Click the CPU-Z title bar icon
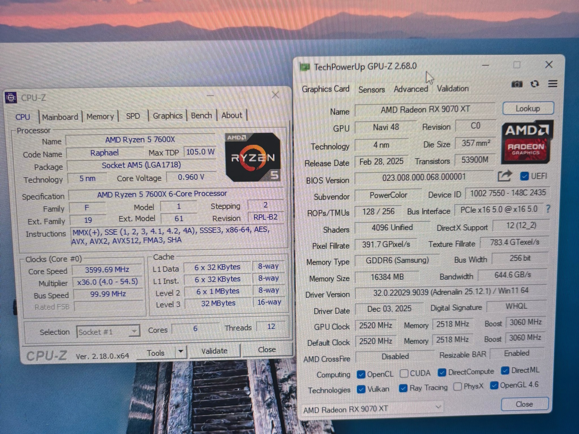This screenshot has width=579, height=434. point(11,98)
